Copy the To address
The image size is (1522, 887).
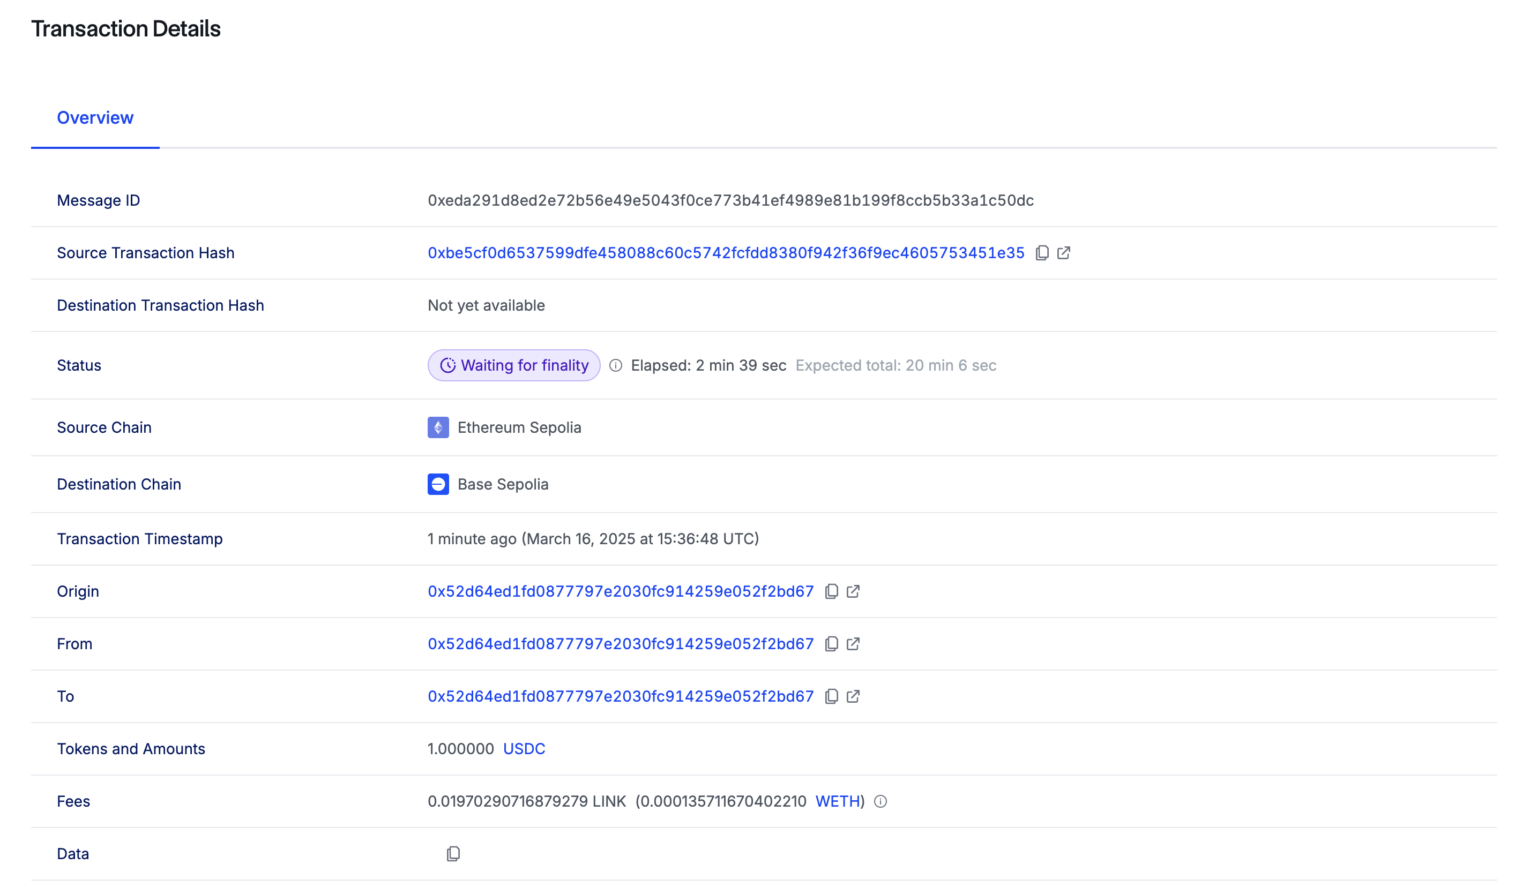pos(831,697)
